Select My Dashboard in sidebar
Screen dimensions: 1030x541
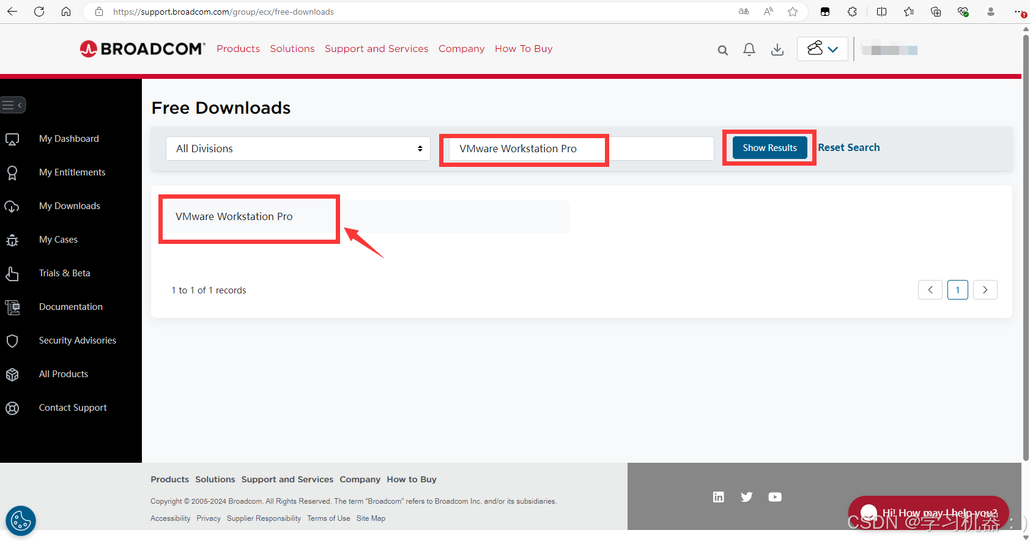(x=69, y=139)
